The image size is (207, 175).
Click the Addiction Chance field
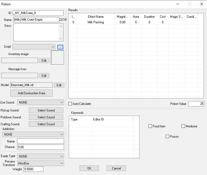click(x=40, y=147)
